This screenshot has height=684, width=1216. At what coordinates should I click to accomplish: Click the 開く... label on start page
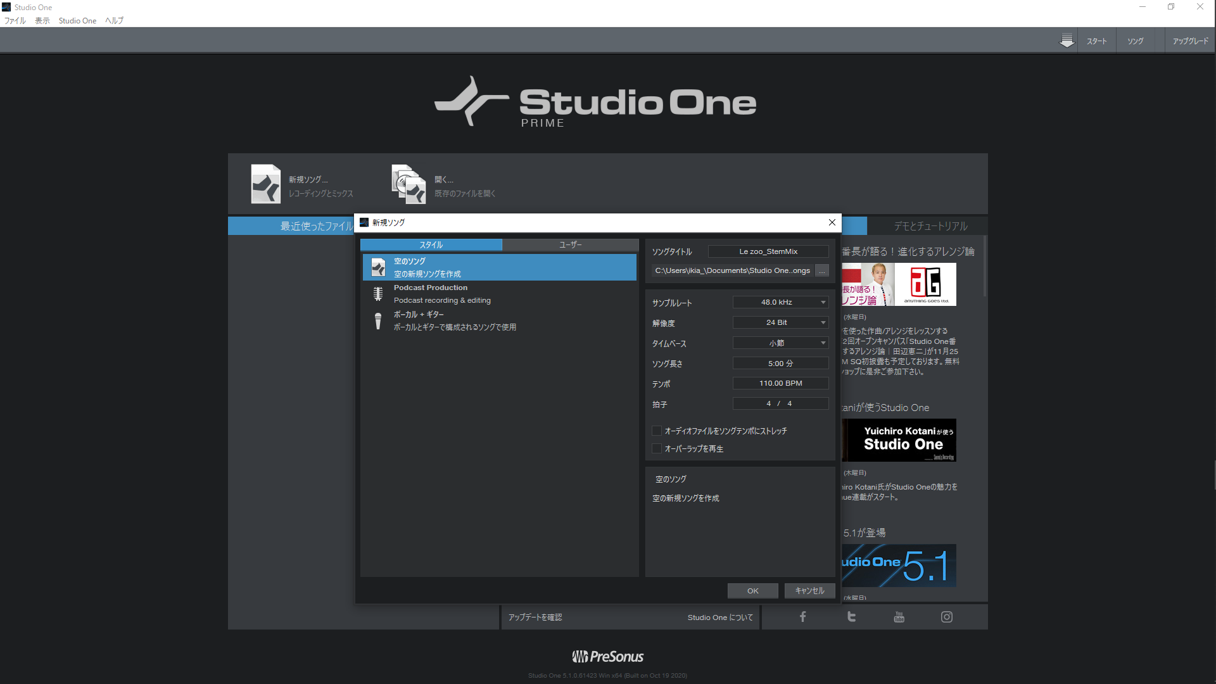(x=444, y=180)
